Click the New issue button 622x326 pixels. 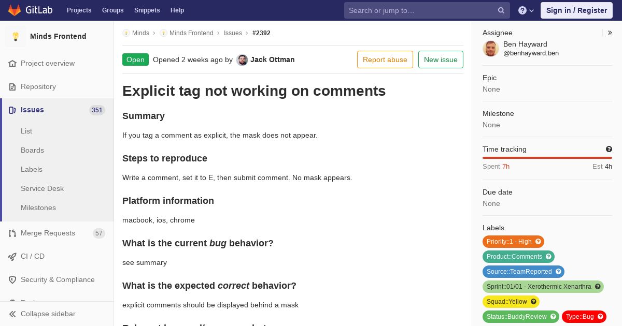[441, 60]
